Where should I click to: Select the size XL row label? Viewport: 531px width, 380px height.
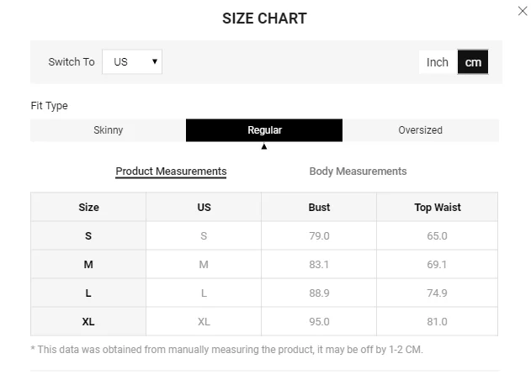point(88,321)
